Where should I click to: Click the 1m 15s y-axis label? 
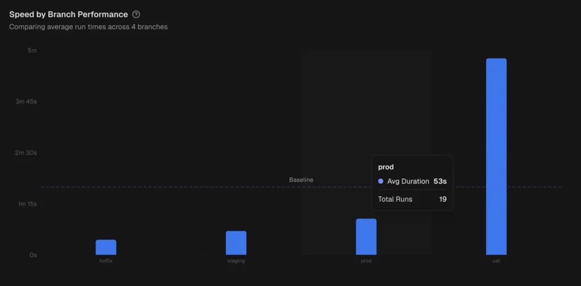pos(26,204)
